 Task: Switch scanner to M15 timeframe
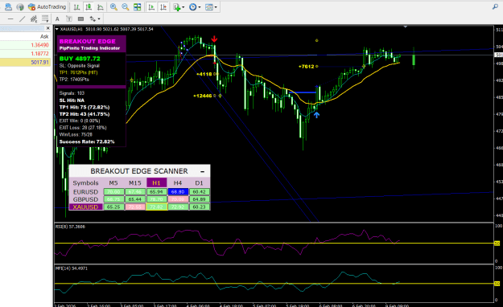coord(135,183)
